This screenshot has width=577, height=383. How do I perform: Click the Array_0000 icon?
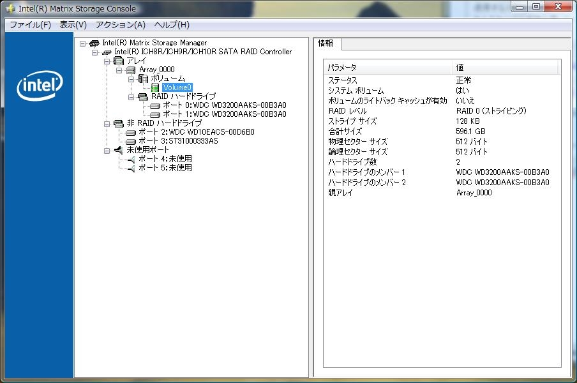131,70
